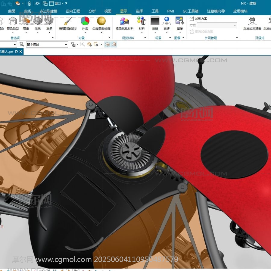Open the 工具 ribbon tab

(x=155, y=11)
